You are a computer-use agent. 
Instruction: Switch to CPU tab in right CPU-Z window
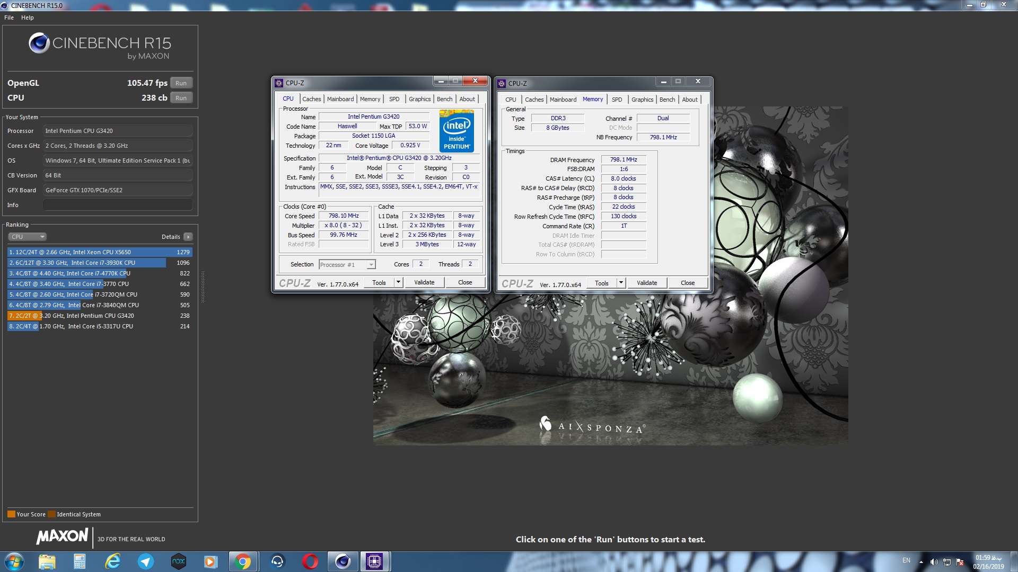[x=511, y=100]
